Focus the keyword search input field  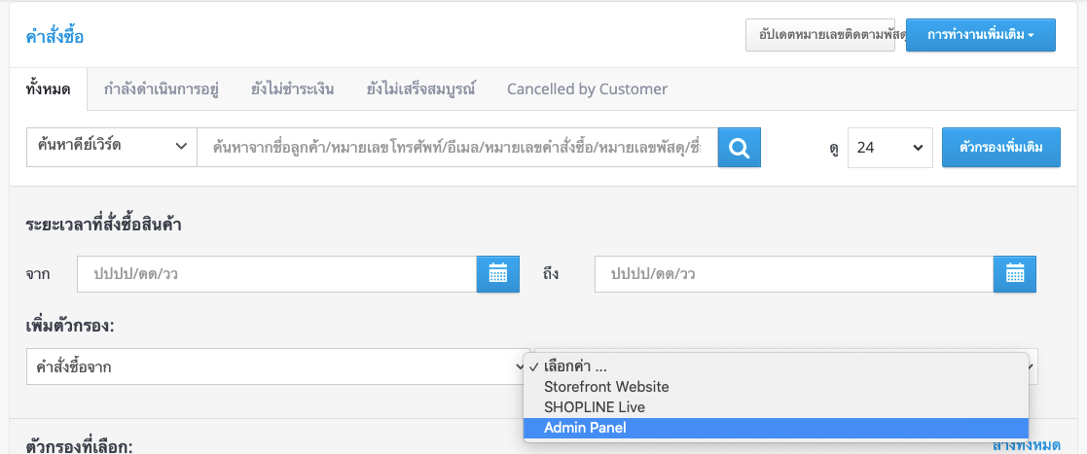pyautogui.click(x=457, y=148)
